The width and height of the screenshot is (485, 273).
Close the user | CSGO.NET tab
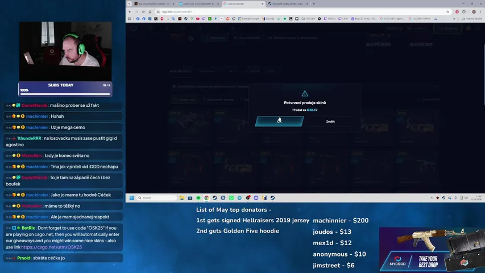[x=263, y=4]
